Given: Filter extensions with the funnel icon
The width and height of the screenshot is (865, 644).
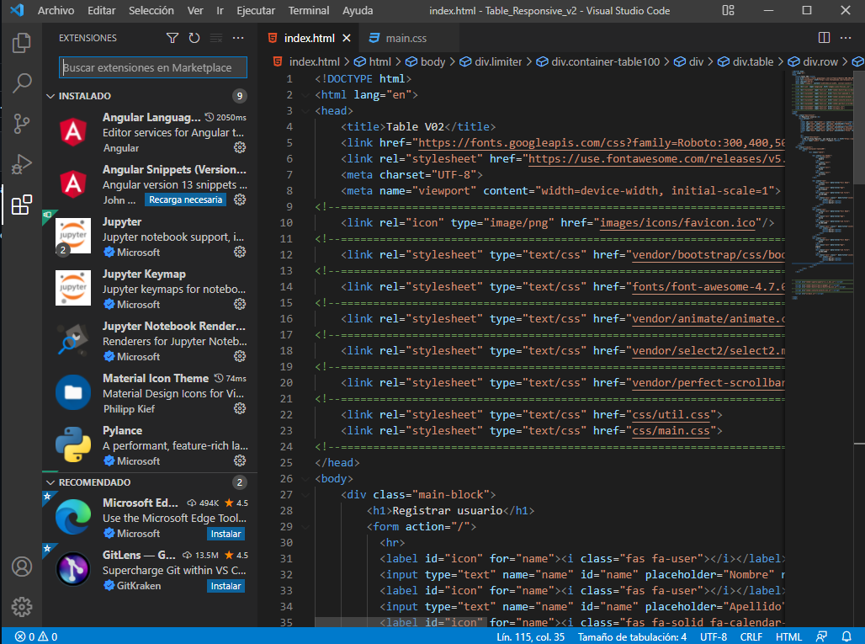Looking at the screenshot, I should pos(172,38).
